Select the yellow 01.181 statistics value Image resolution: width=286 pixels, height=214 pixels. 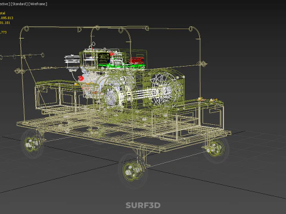[x=5, y=23]
